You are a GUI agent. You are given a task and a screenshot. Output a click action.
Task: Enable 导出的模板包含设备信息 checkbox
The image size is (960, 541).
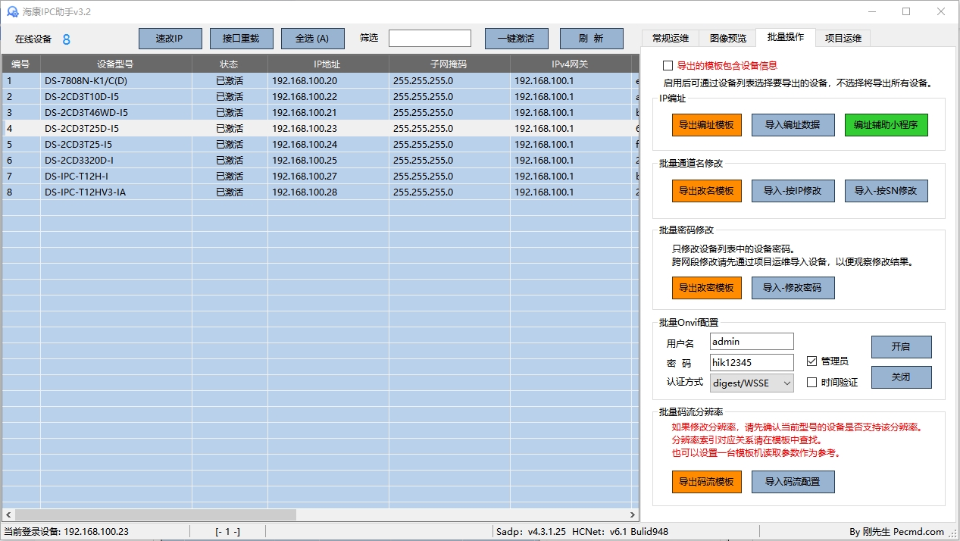click(668, 66)
